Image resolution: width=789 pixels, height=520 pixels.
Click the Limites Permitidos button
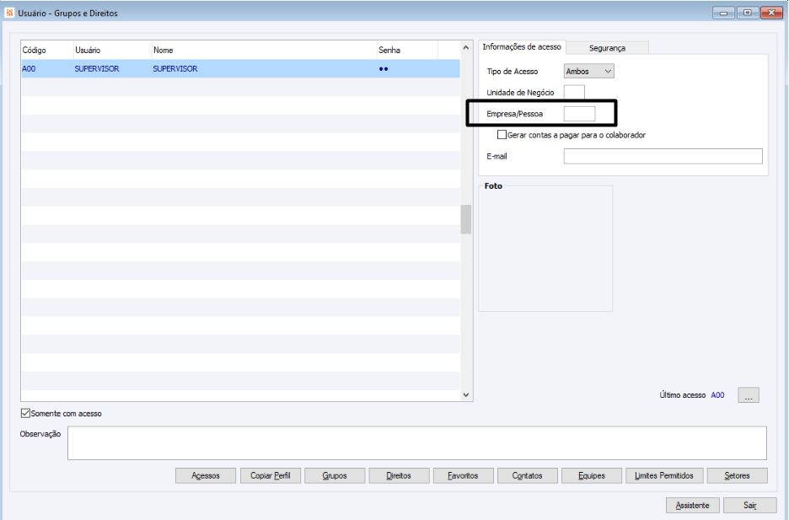click(x=664, y=475)
